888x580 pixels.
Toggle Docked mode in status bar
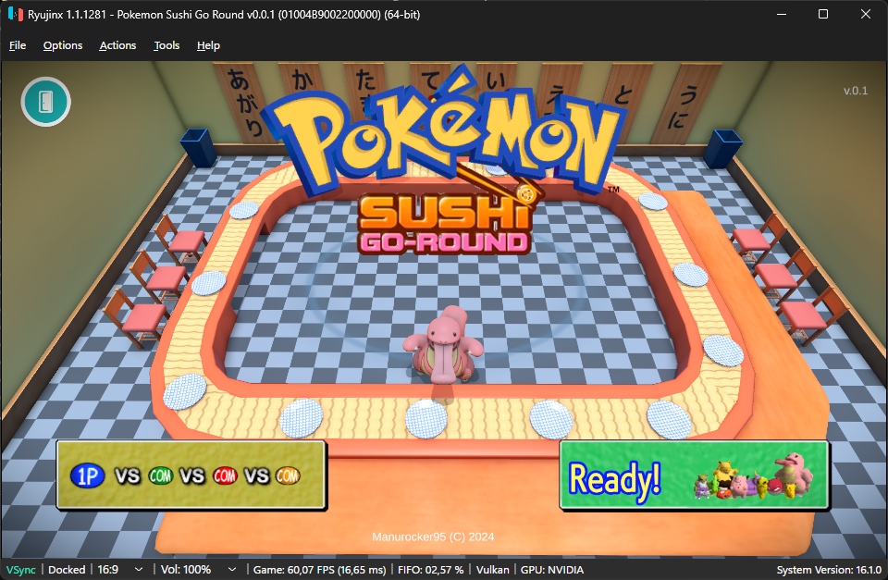click(67, 569)
